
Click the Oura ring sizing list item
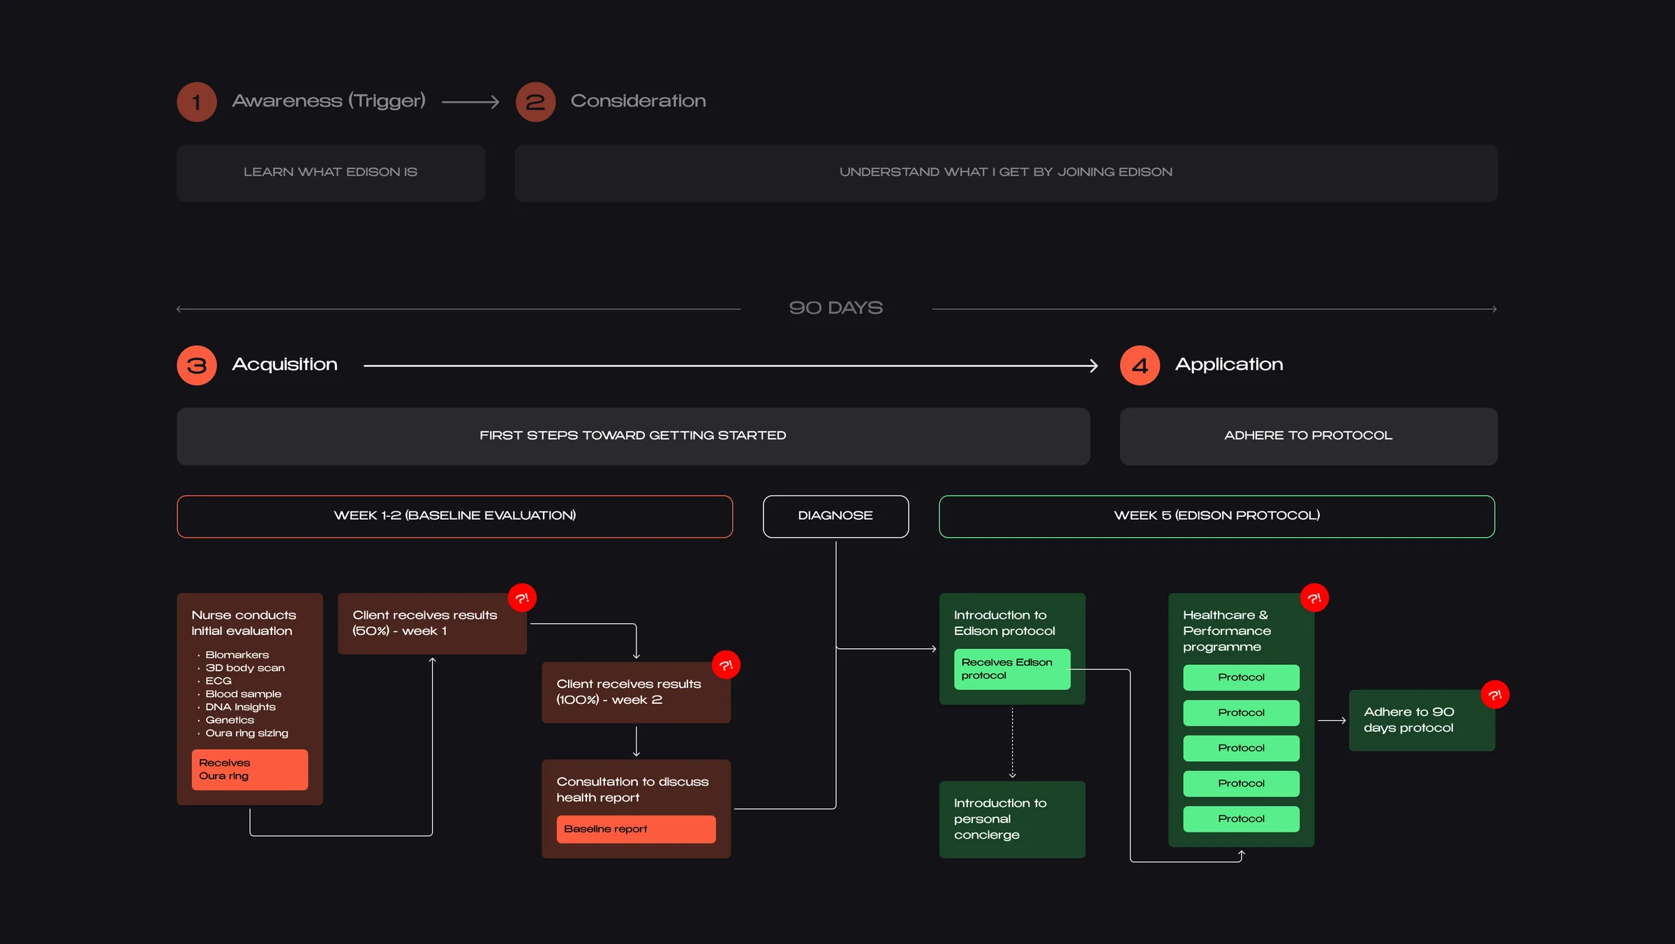tap(246, 733)
